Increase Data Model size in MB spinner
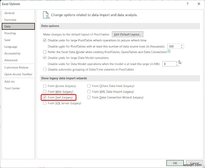 (177, 63)
